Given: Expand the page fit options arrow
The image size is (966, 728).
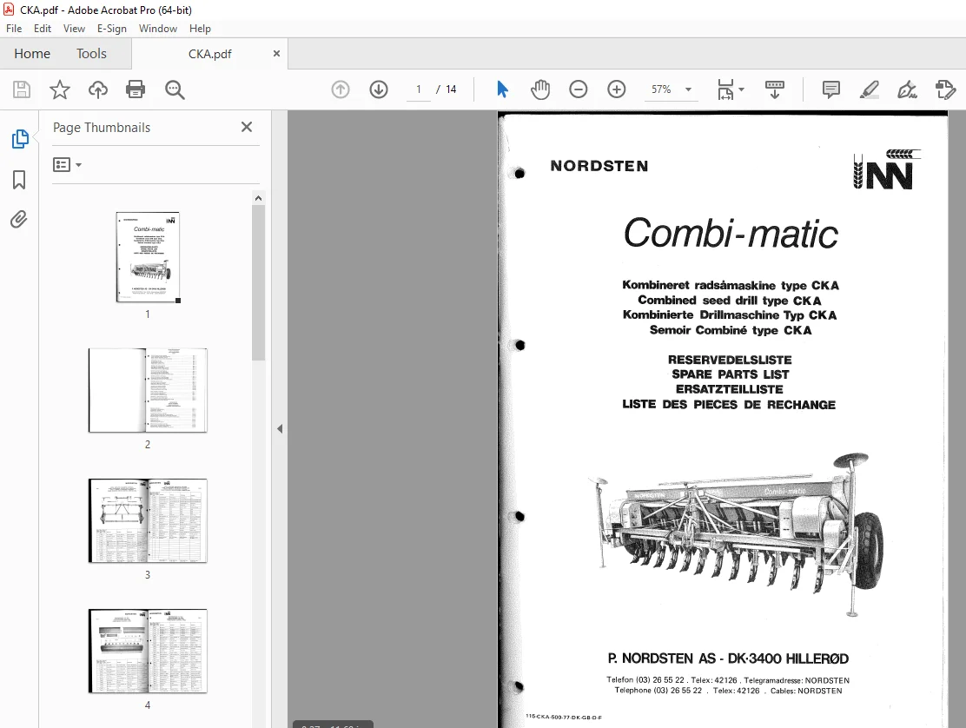Looking at the screenshot, I should click(742, 89).
